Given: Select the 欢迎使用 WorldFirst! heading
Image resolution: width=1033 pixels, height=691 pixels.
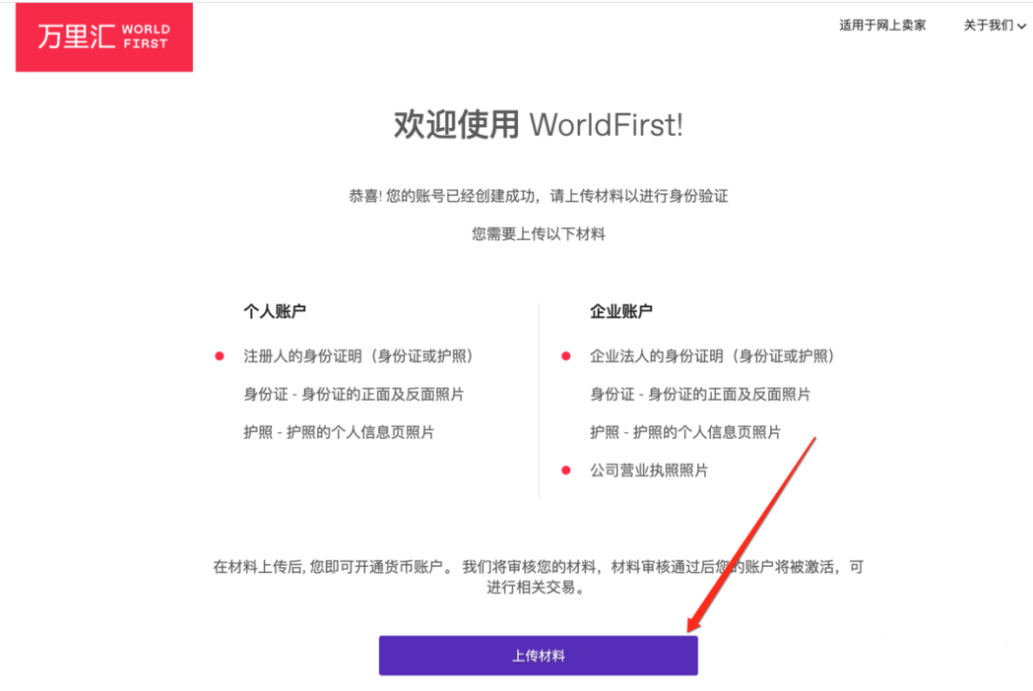Looking at the screenshot, I should [x=539, y=125].
